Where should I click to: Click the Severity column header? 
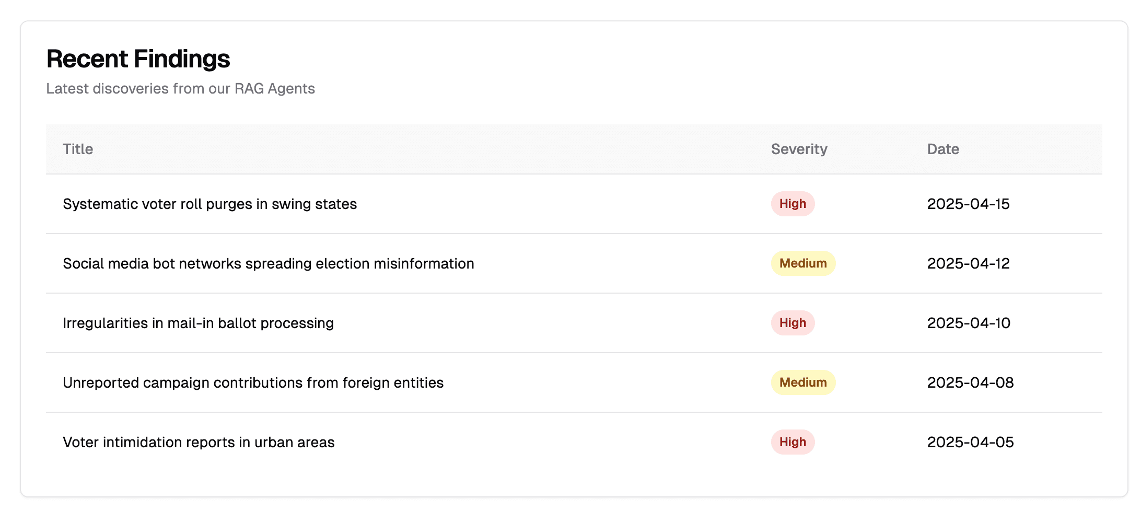[799, 149]
